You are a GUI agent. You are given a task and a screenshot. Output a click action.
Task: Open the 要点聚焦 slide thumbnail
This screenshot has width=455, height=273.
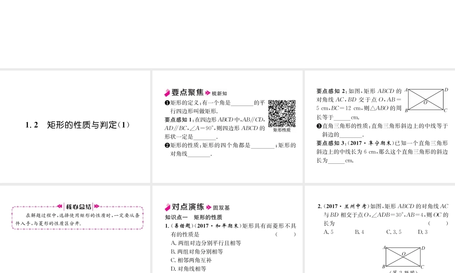pos(227,126)
